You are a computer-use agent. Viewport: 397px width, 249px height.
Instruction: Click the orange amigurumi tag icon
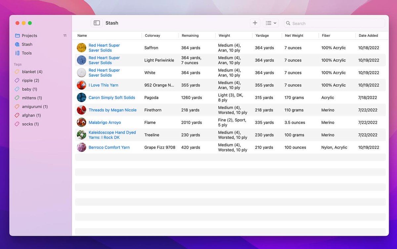pos(17,106)
